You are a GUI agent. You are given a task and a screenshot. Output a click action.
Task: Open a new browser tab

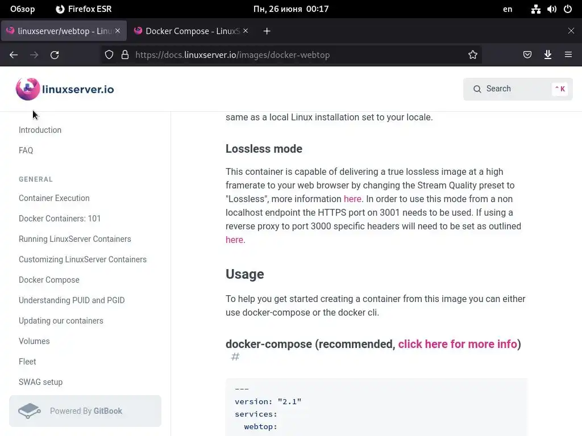click(267, 31)
